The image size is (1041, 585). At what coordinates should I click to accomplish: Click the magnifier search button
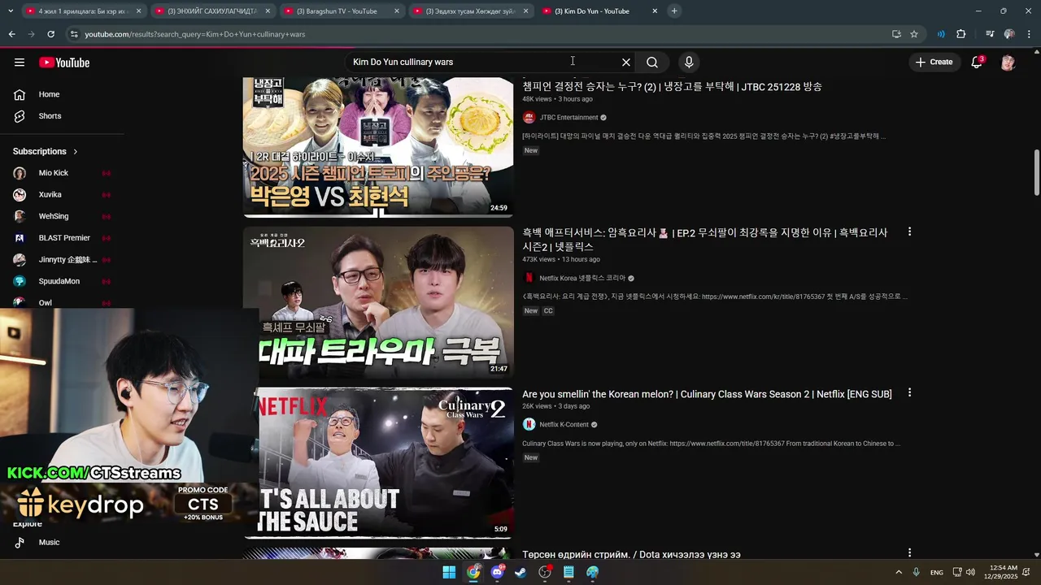tap(652, 63)
